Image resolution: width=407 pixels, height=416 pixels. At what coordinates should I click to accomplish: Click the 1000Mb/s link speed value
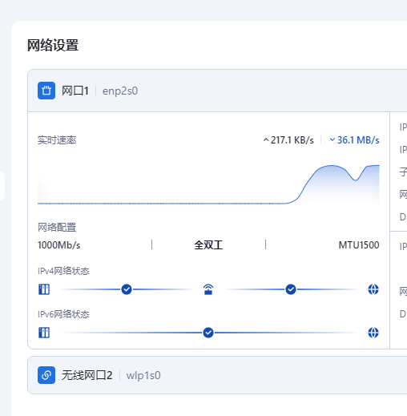coord(59,245)
